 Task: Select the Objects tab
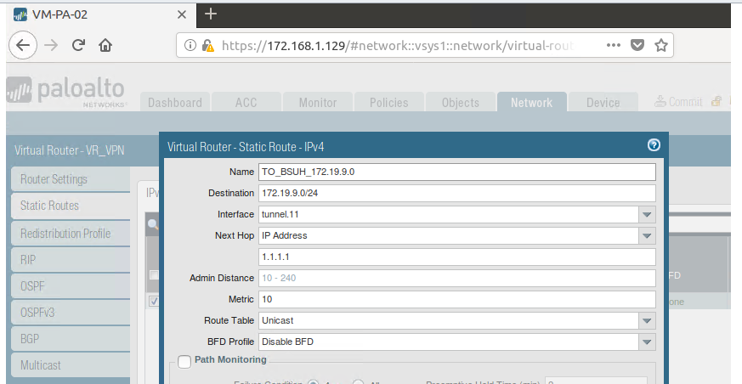click(x=461, y=102)
